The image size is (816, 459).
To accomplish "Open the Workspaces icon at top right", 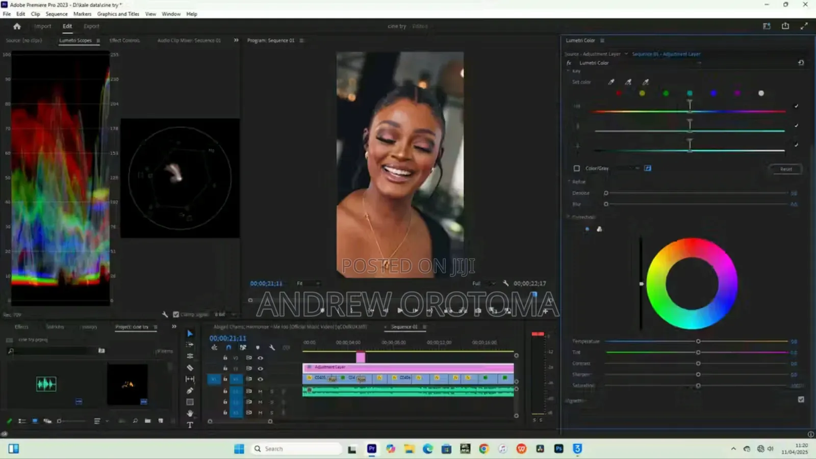I will click(767, 26).
